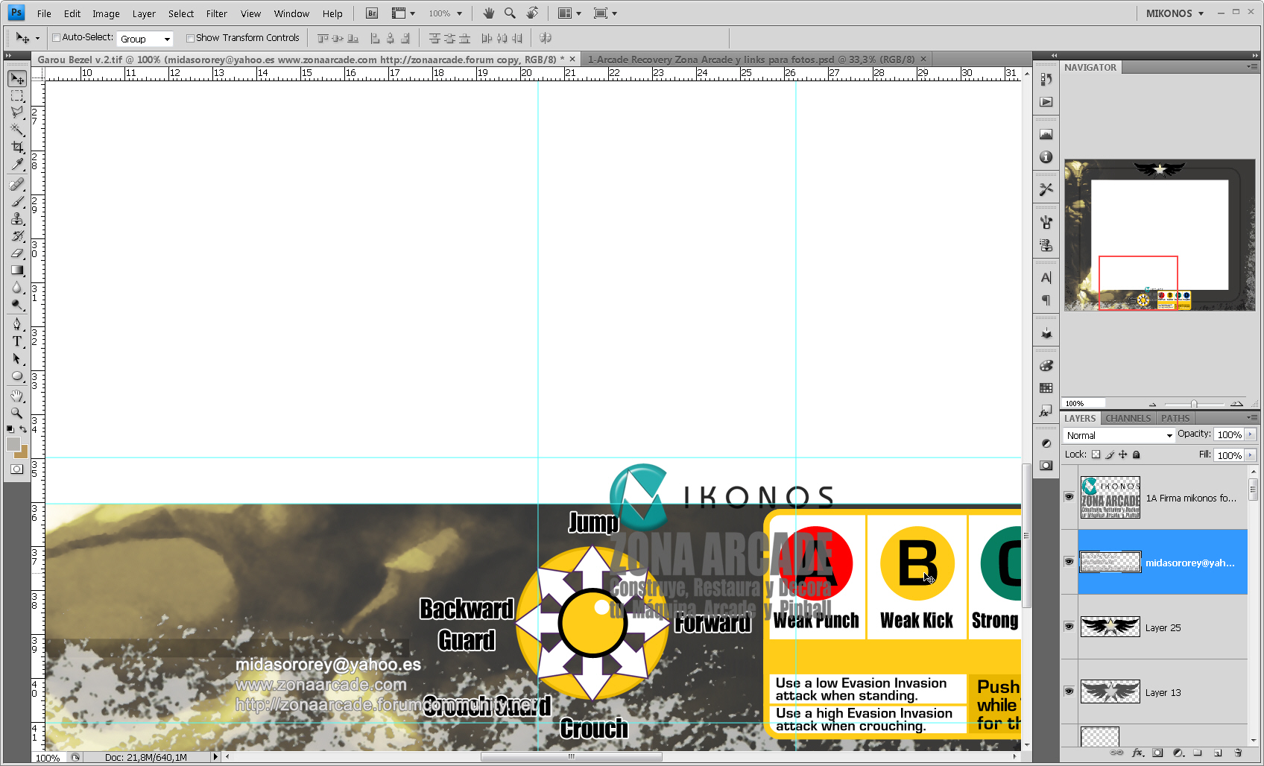The width and height of the screenshot is (1264, 766).
Task: Activate the Crop tool
Action: 17,148
